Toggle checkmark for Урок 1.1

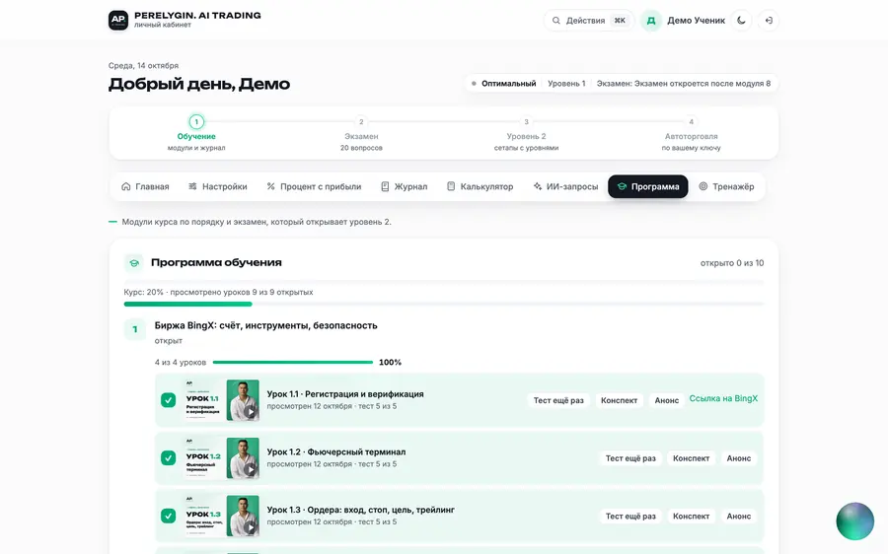[x=168, y=400]
